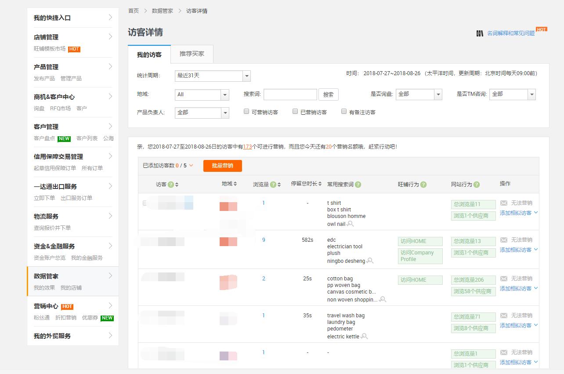Open the 统计周期 dropdown showing 最近31天
The width and height of the screenshot is (564, 374).
point(212,76)
